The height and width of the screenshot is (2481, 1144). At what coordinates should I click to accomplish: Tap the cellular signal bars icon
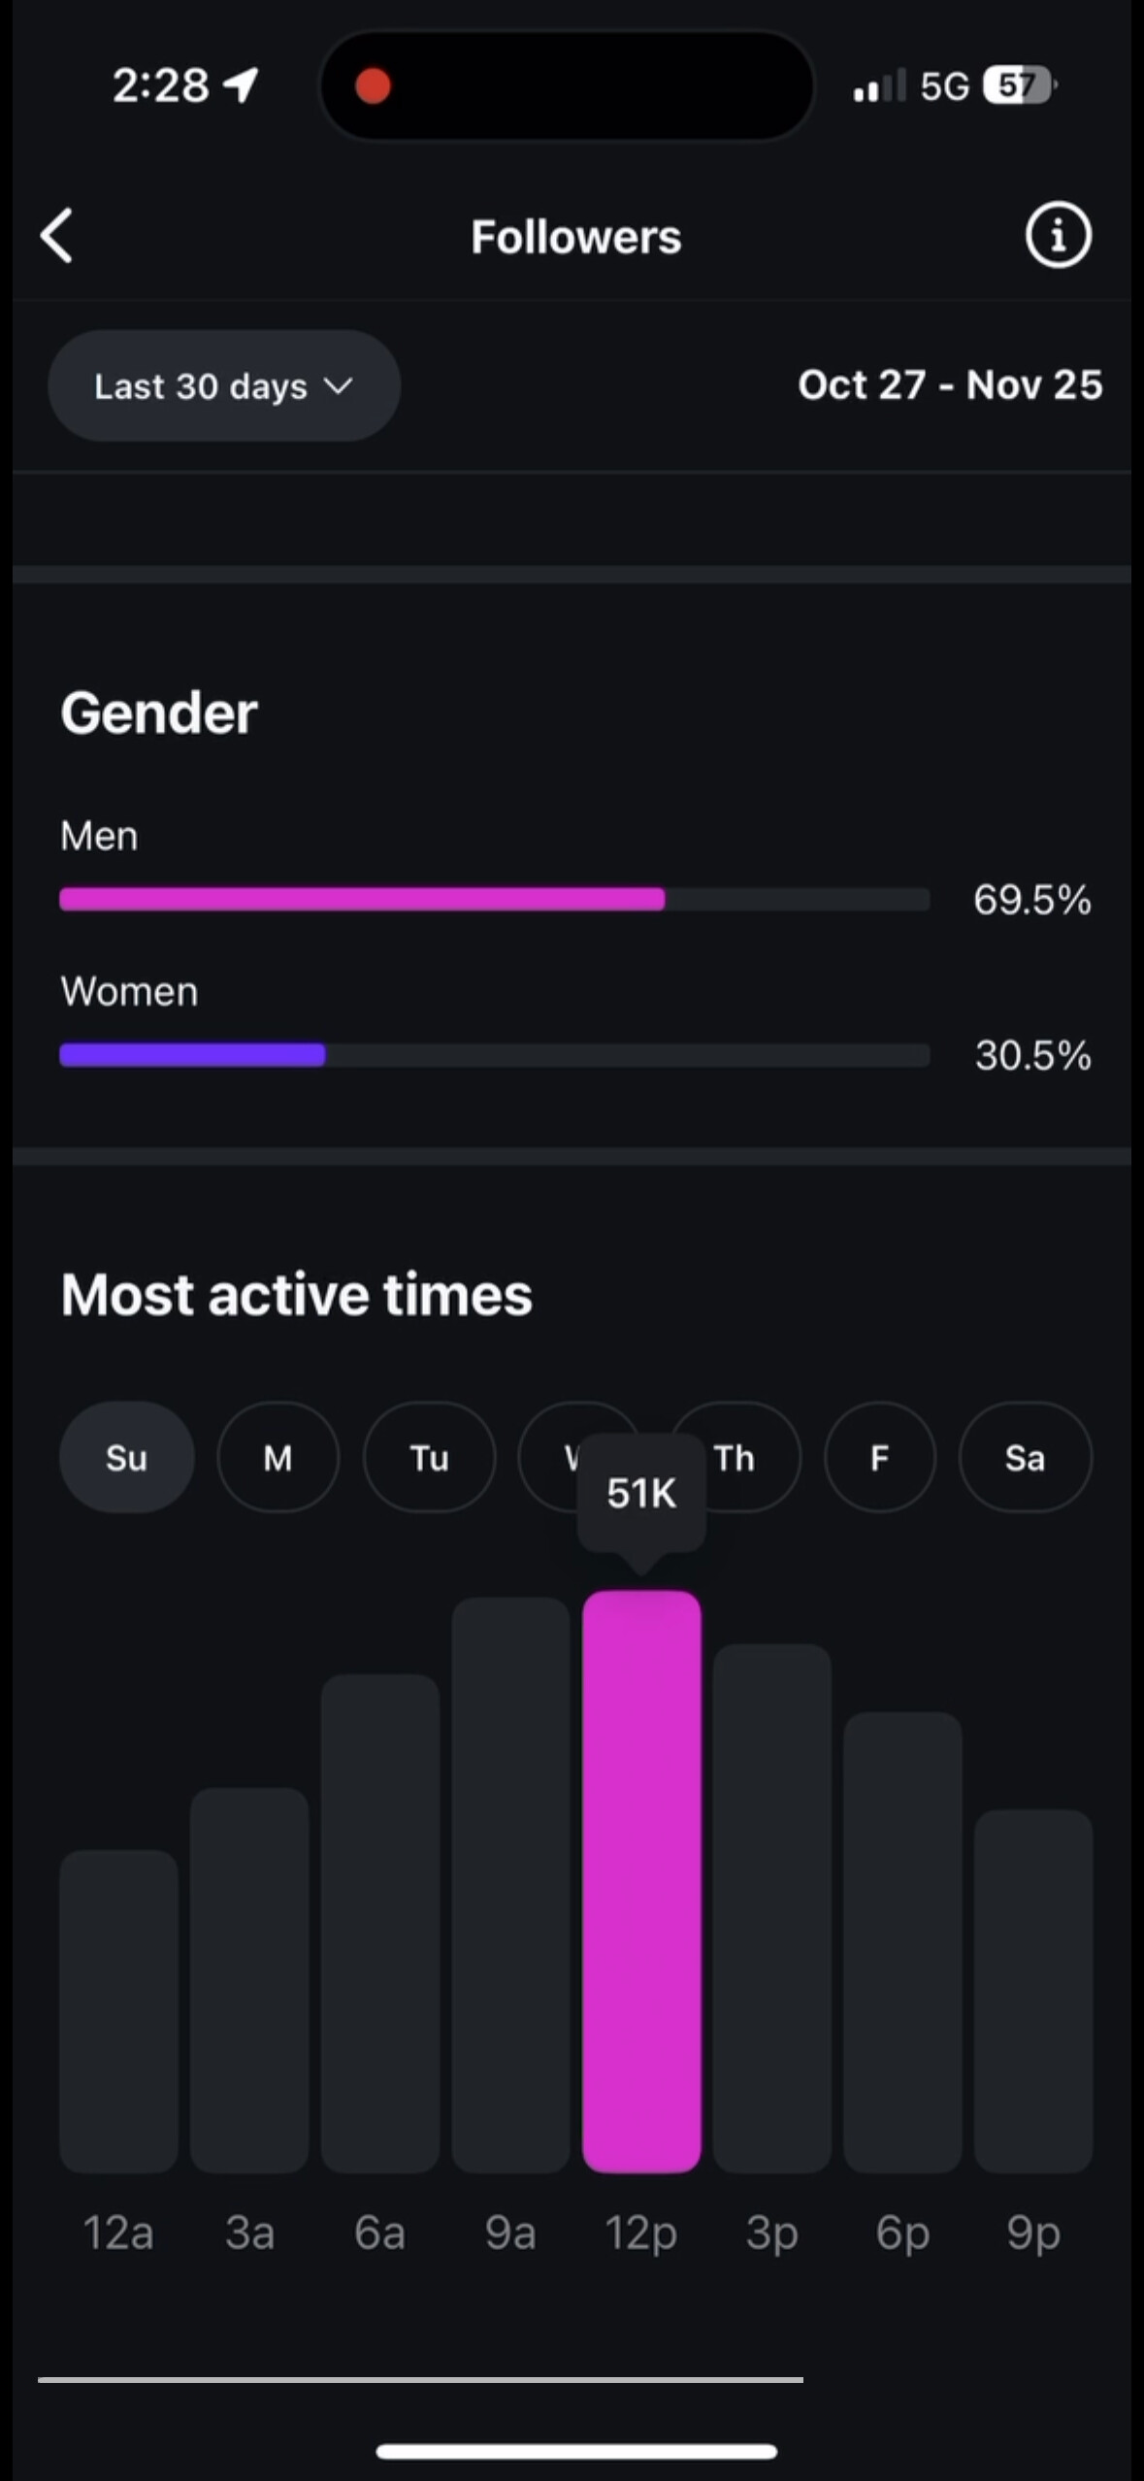pos(879,85)
